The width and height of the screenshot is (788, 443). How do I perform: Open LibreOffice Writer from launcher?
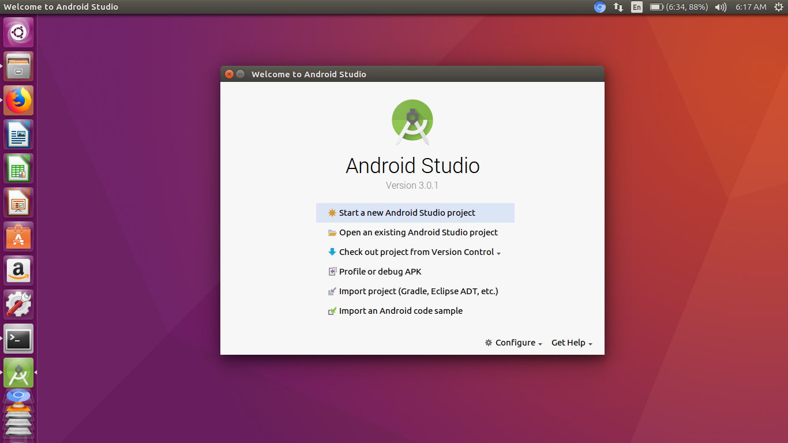(x=18, y=134)
